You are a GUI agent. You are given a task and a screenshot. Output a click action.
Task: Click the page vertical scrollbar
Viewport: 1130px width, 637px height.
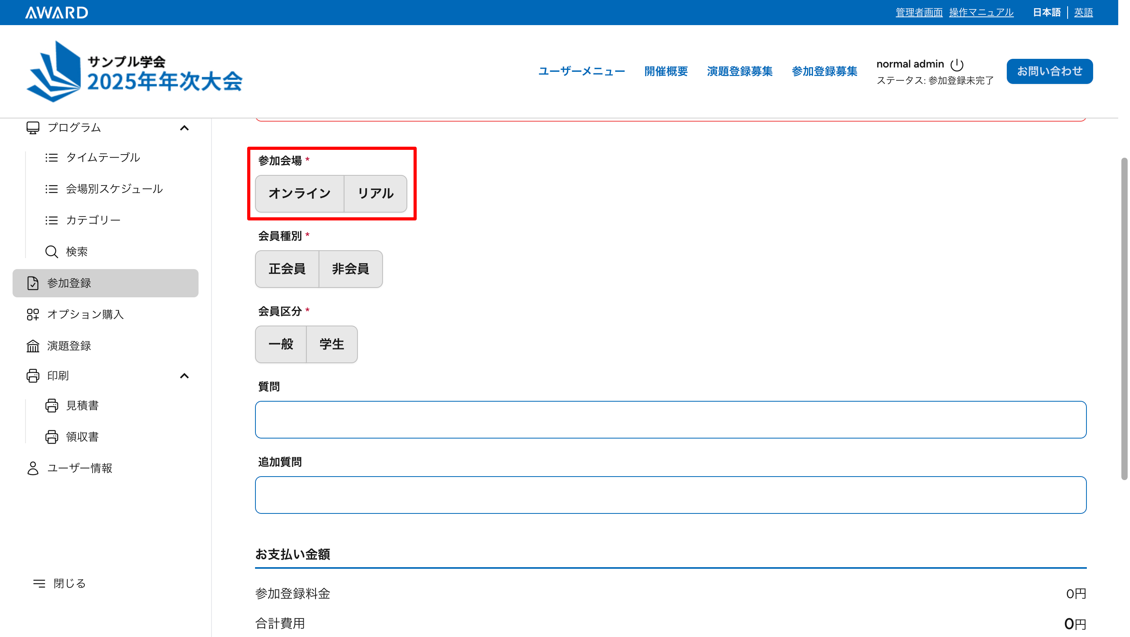pos(1124,318)
